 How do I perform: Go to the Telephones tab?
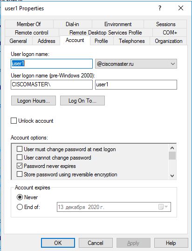(x=131, y=41)
